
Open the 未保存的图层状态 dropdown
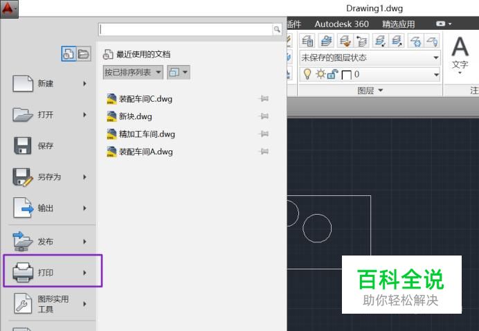coord(370,57)
